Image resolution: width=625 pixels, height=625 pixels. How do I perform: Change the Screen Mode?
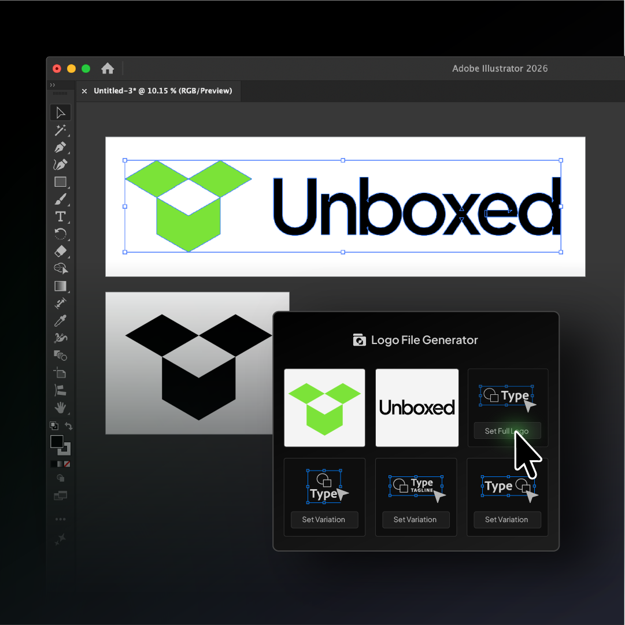tap(61, 495)
